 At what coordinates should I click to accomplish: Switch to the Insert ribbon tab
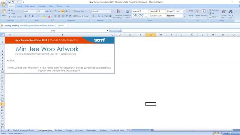[19, 6]
